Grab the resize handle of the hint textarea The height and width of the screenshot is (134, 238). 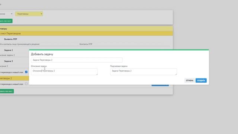pyautogui.click(x=176, y=74)
